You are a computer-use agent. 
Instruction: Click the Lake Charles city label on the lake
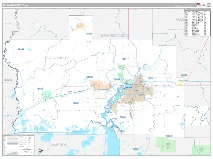pyautogui.click(x=128, y=87)
